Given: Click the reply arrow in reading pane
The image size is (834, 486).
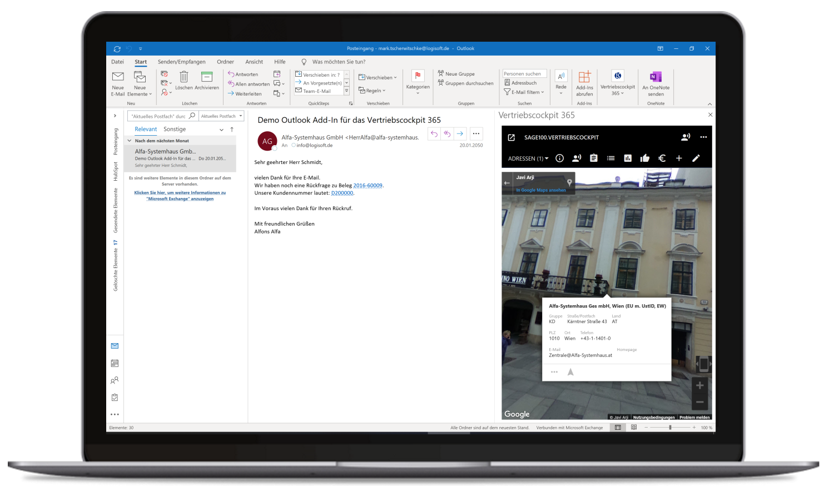Looking at the screenshot, I should pyautogui.click(x=434, y=133).
